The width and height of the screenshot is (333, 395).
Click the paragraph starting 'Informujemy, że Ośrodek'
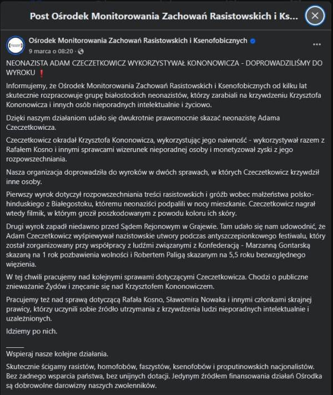click(x=164, y=95)
